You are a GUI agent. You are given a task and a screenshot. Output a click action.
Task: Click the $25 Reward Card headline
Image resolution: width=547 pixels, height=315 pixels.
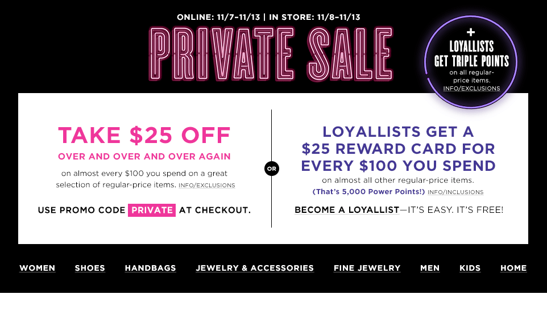[x=398, y=149]
